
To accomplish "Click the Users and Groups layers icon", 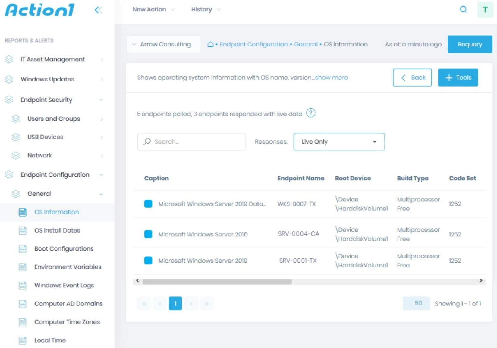I will tap(16, 119).
